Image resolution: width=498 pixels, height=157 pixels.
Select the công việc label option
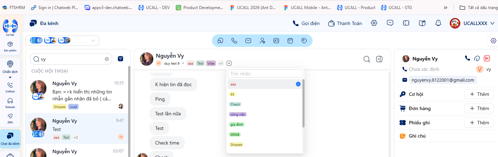coord(265,114)
